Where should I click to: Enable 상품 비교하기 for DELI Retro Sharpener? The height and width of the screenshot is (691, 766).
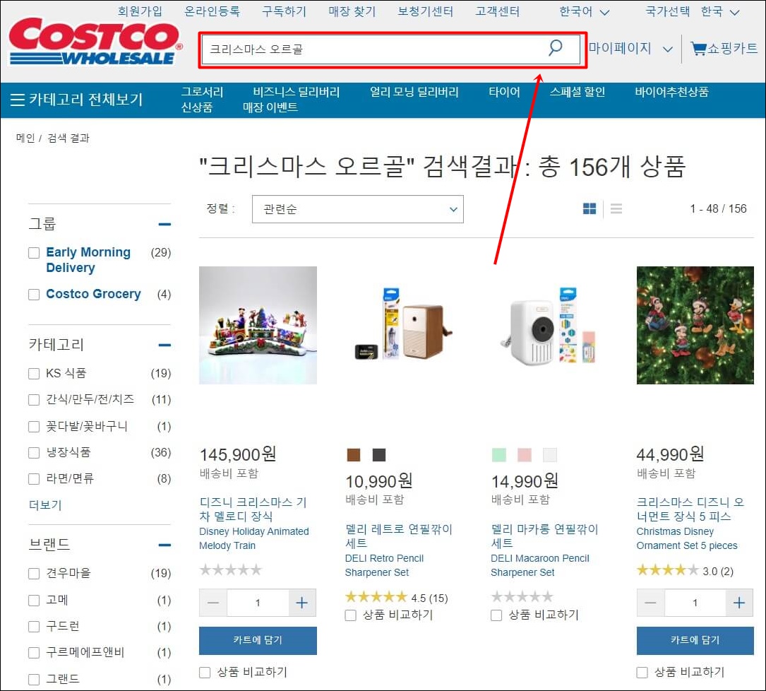tap(350, 615)
